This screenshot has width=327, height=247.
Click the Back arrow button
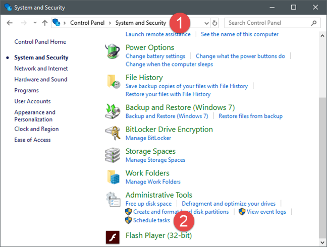(x=10, y=23)
